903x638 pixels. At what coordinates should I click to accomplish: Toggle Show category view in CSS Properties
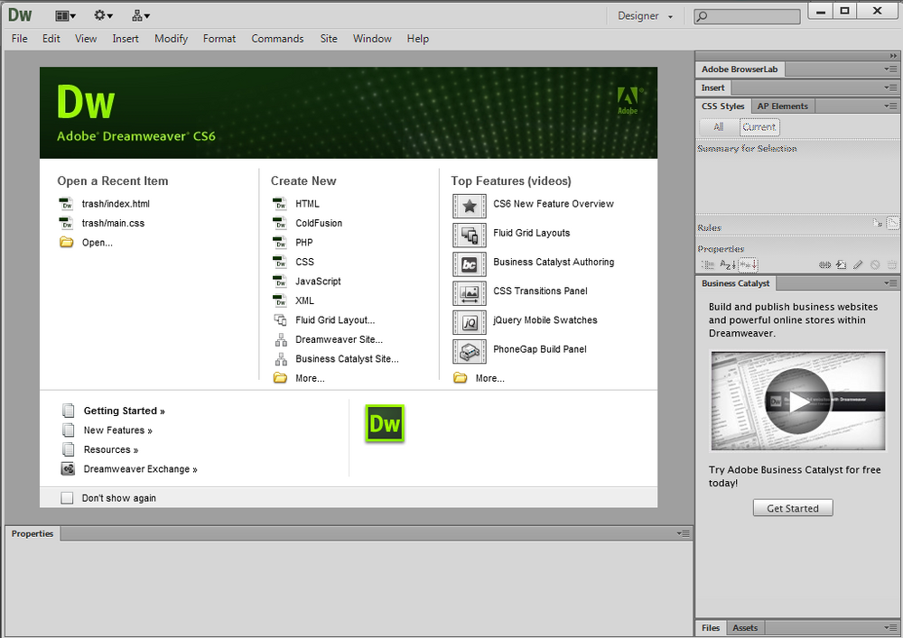(707, 264)
